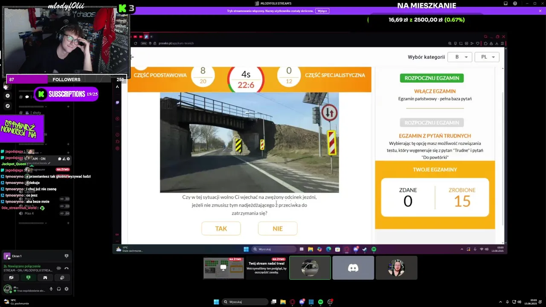Open voice channel Max 4 in Discord
546x307 pixels.
point(29,213)
